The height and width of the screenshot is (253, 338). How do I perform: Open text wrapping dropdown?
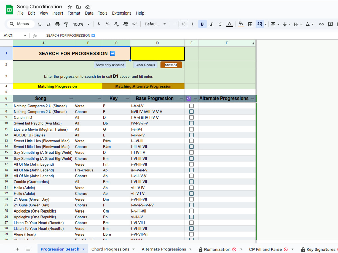[298, 24]
